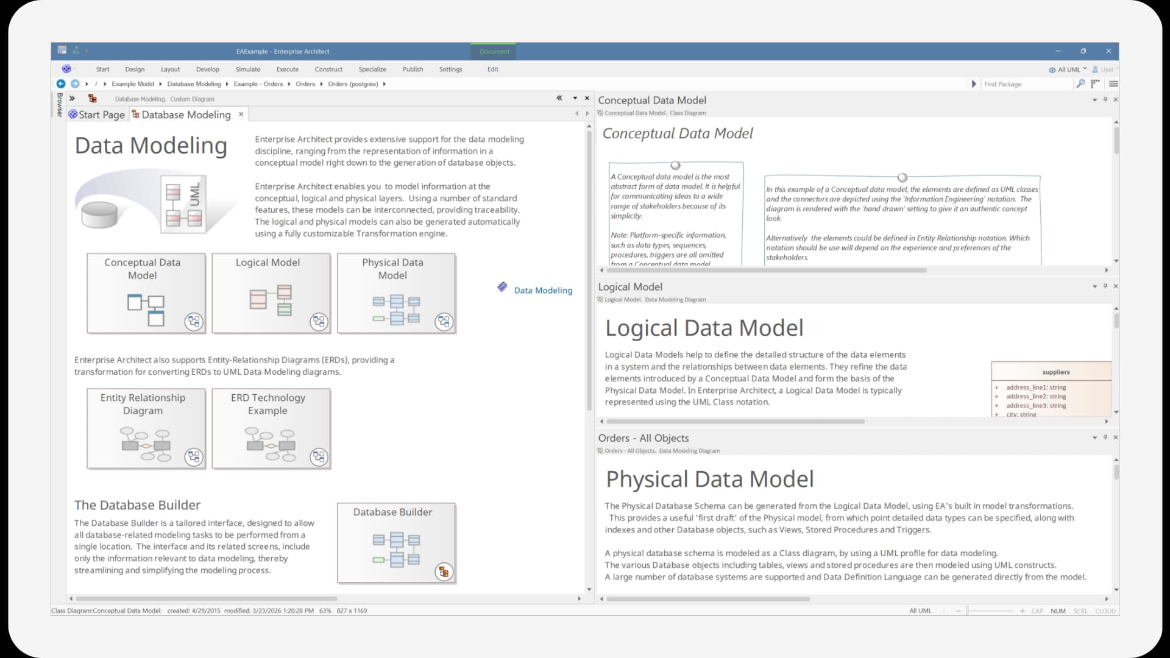
Task: Close the Database Modeling tab
Action: pos(241,114)
